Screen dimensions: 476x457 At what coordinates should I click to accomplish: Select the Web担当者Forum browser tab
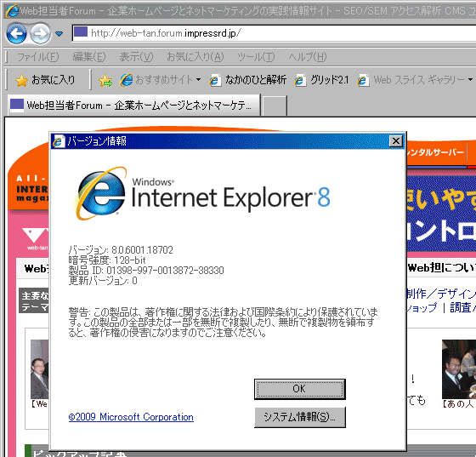tap(133, 106)
